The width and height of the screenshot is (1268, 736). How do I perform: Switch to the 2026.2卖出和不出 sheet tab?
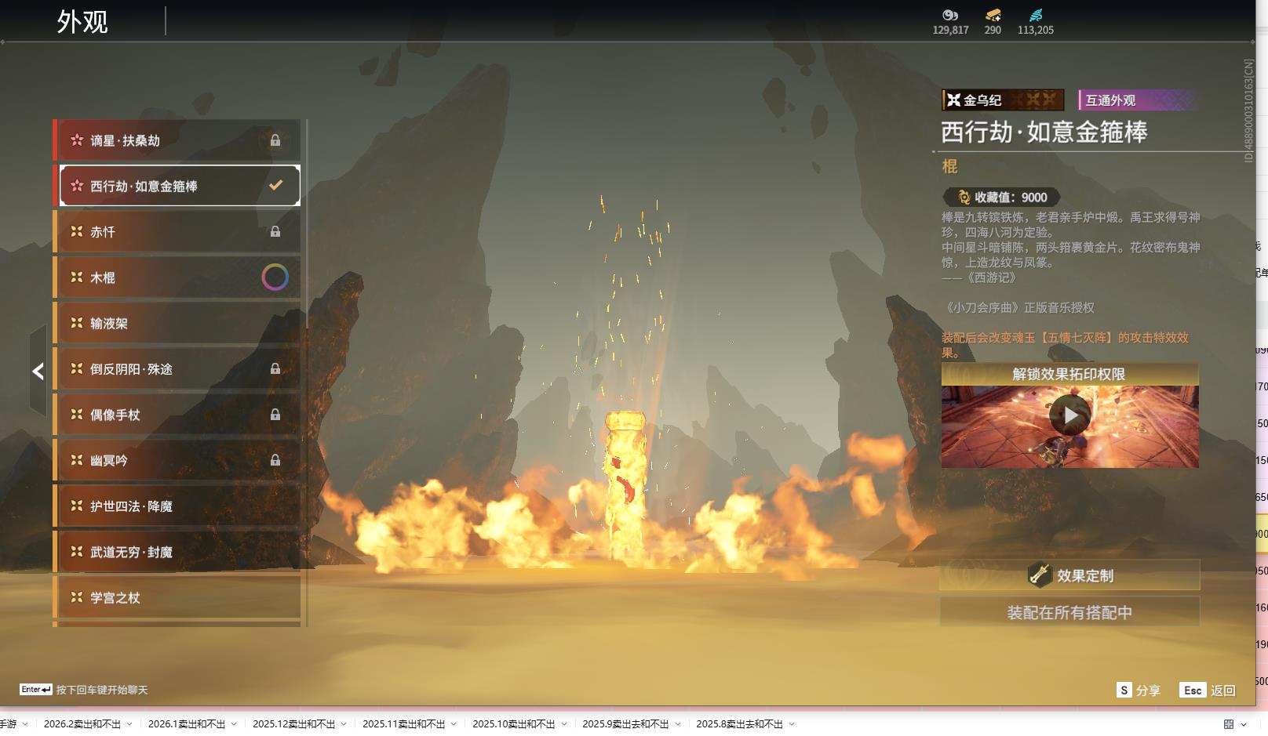point(82,723)
